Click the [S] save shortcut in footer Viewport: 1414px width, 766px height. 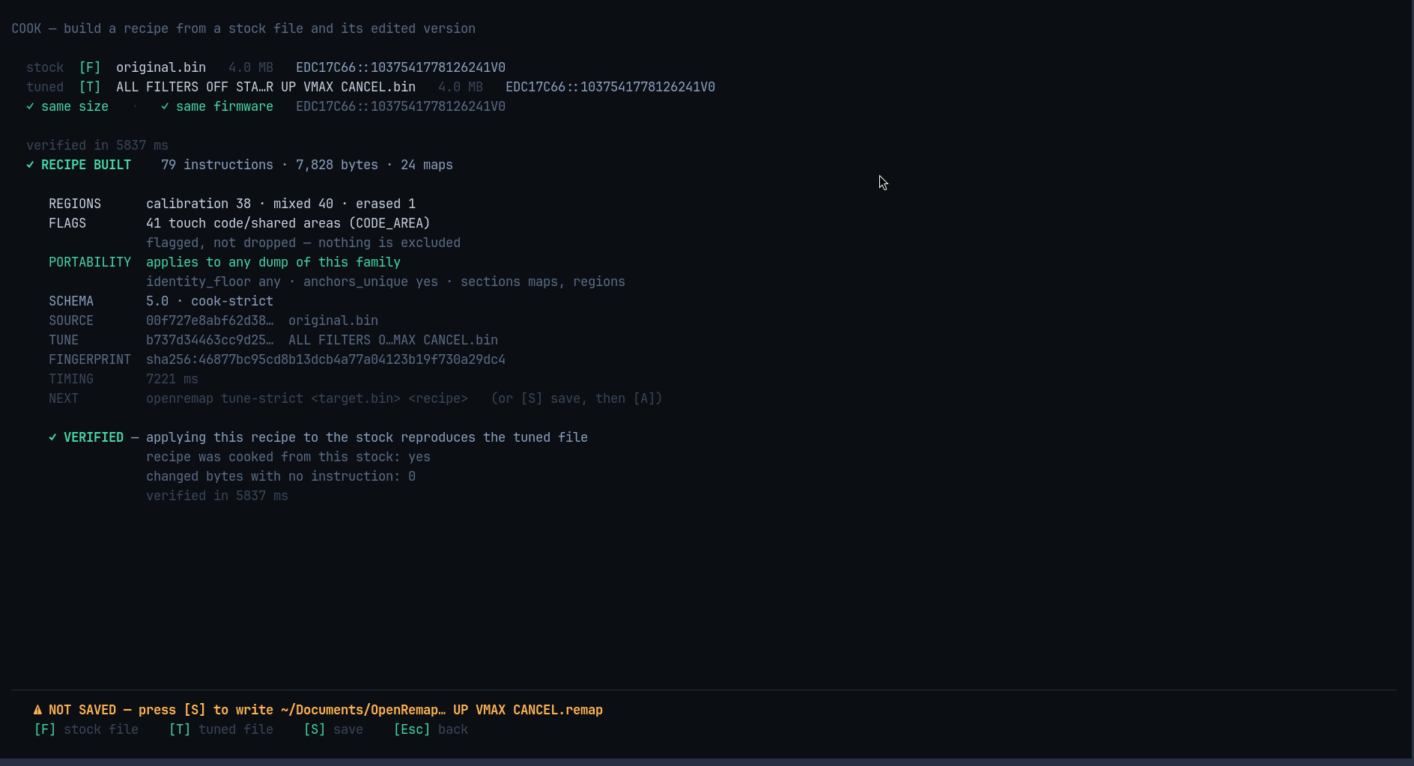point(333,729)
